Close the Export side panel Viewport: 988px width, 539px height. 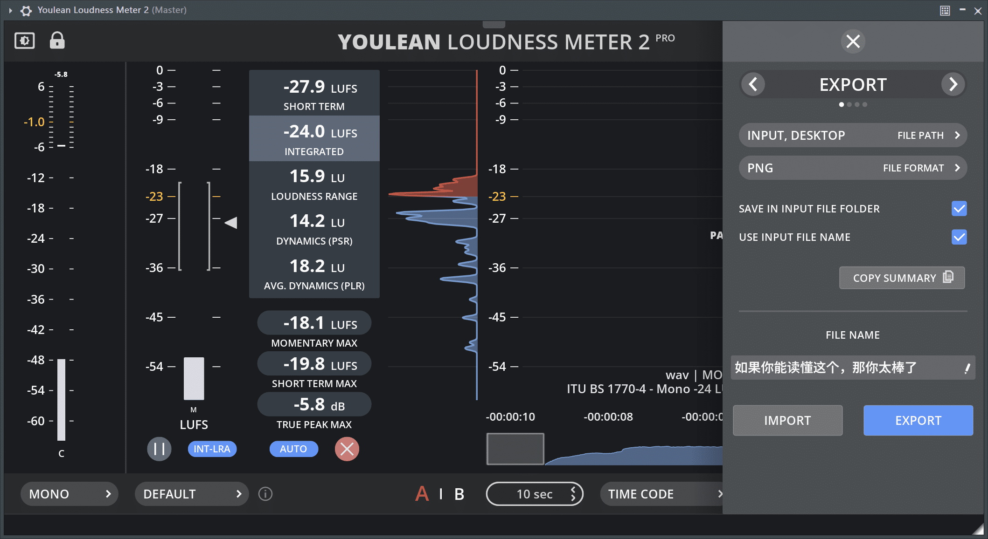click(x=853, y=41)
